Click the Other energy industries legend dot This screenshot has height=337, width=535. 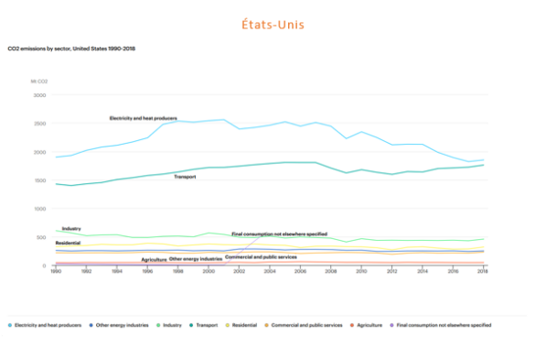click(x=91, y=325)
